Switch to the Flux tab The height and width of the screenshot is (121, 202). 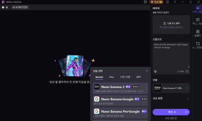(x=112, y=77)
